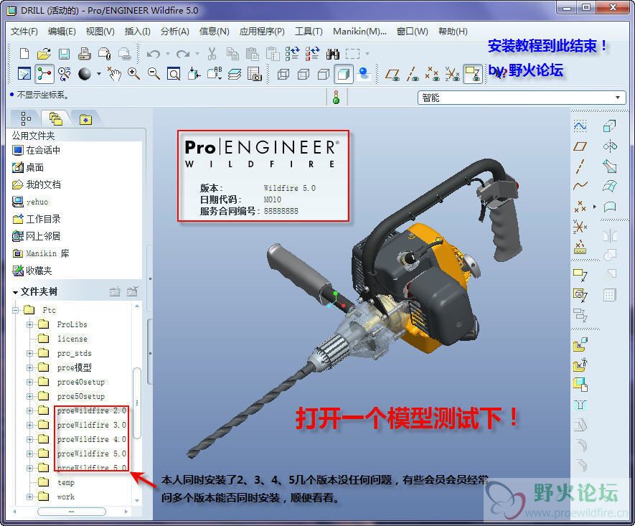This screenshot has width=635, height=526.
Task: Open the 插入(I) menu
Action: 137,31
